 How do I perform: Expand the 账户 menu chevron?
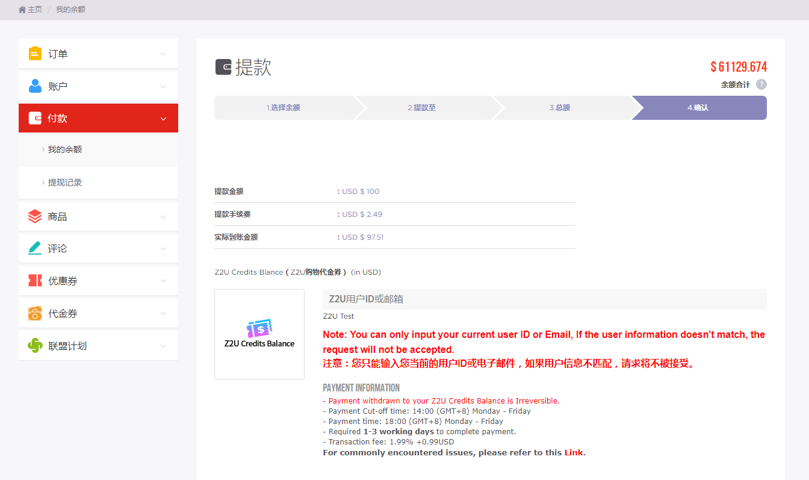[163, 86]
